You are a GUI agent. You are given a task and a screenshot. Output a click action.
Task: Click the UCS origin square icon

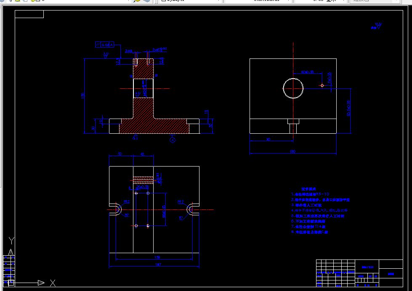click(x=11, y=283)
